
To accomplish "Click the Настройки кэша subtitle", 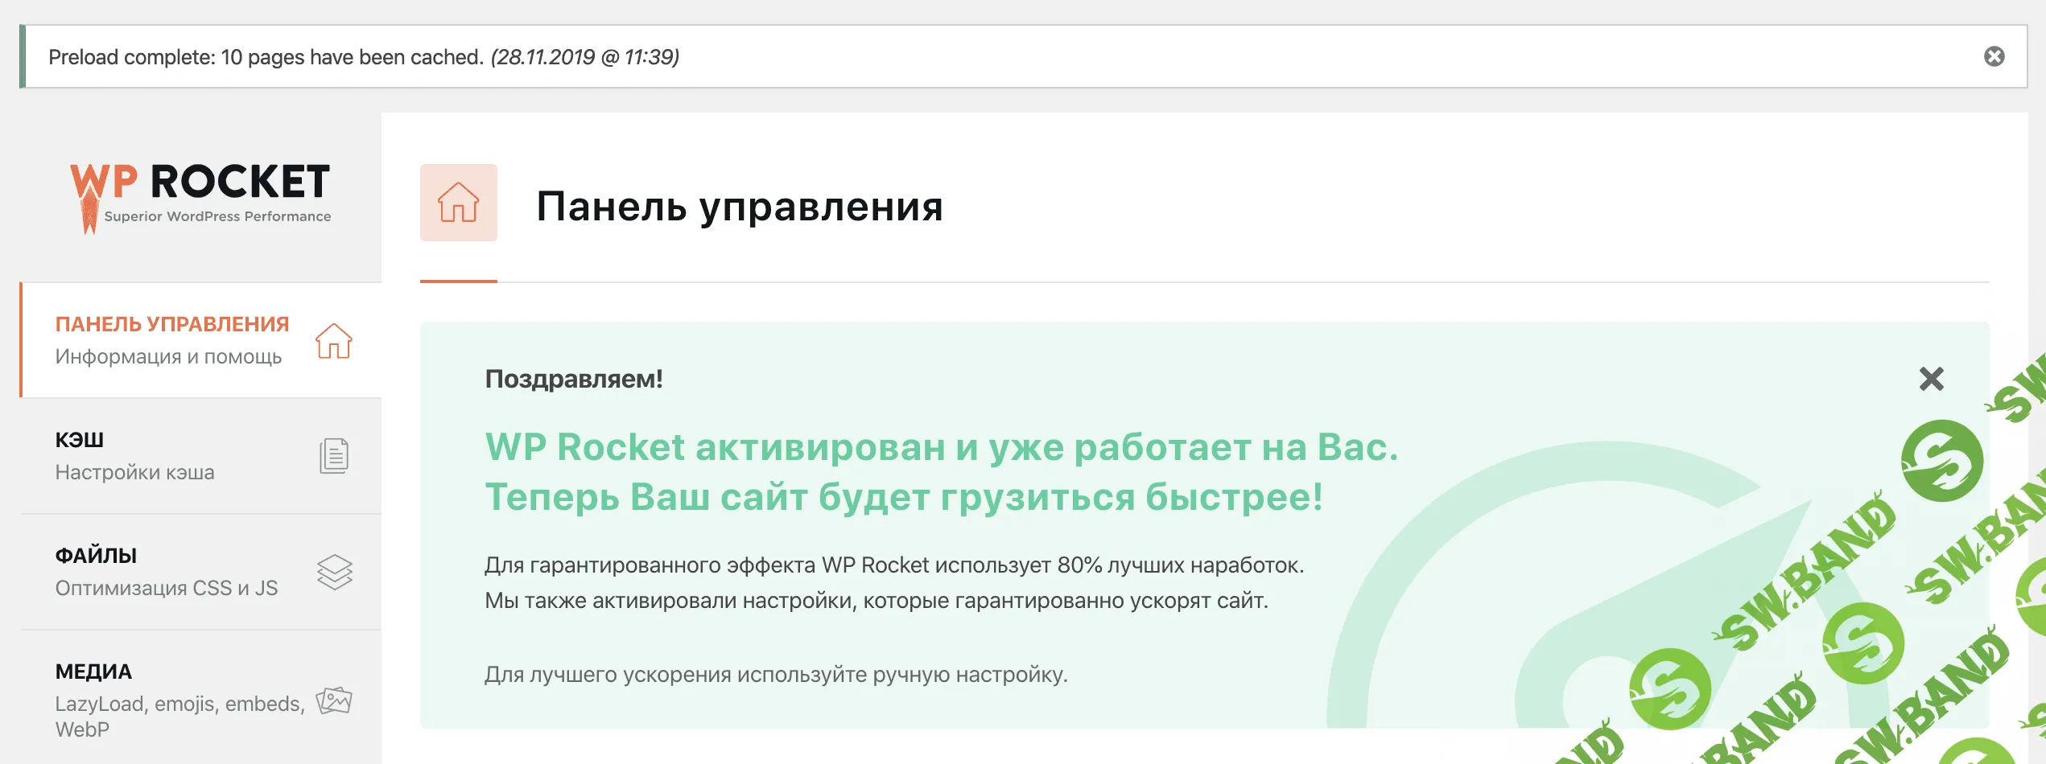I will click(134, 472).
